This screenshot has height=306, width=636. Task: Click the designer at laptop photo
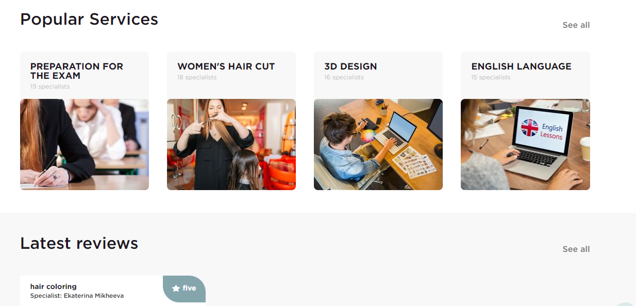point(378,144)
